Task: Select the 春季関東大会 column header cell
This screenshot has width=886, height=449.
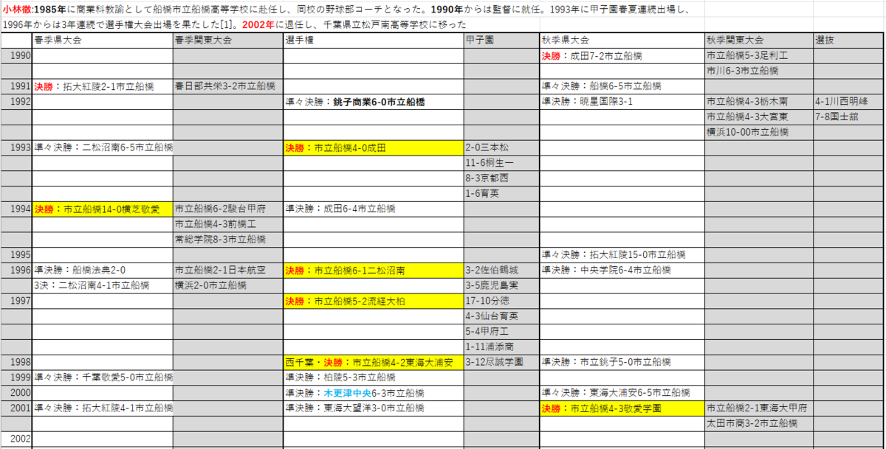Action: tap(227, 41)
